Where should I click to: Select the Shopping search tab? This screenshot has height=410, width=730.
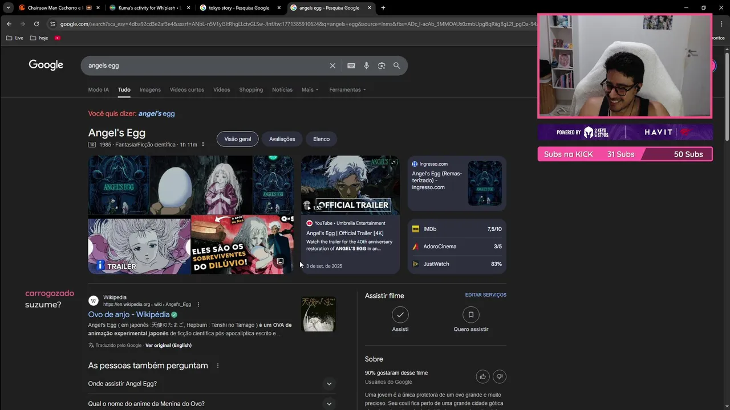pos(251,90)
